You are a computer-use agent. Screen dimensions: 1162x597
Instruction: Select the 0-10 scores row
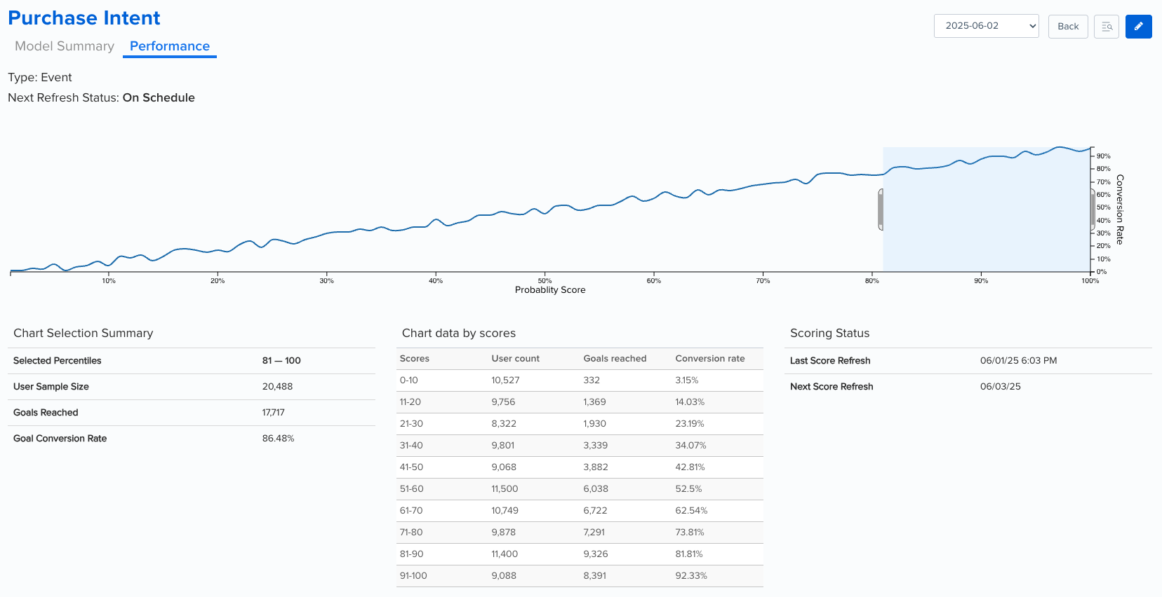pos(580,380)
